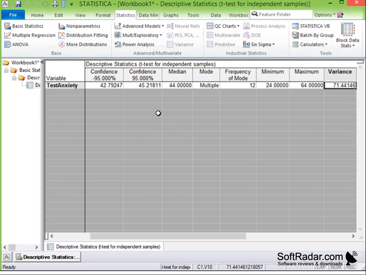This screenshot has height=275, width=366.
Task: Switch to the Home tab
Action: (37, 15)
